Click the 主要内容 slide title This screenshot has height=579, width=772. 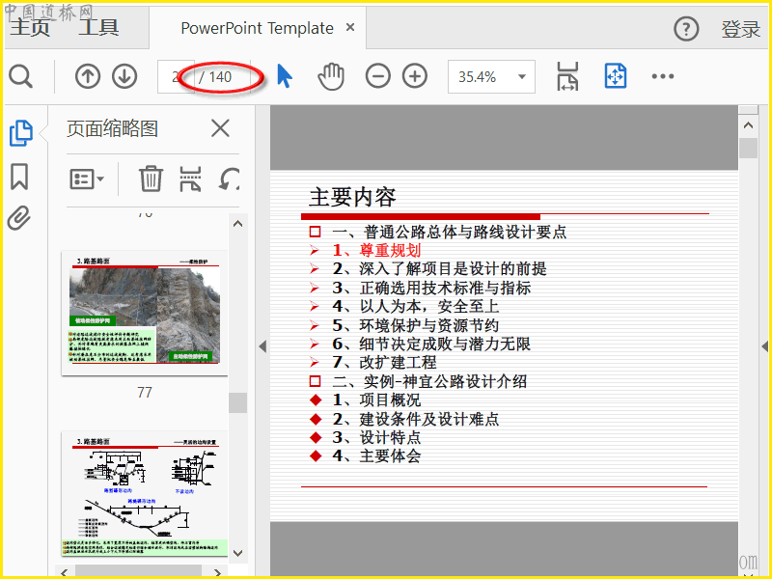click(352, 197)
